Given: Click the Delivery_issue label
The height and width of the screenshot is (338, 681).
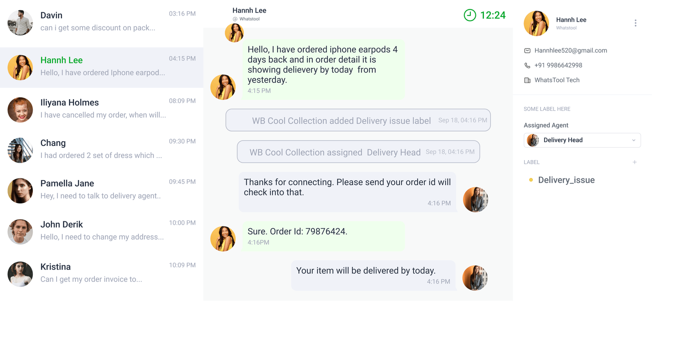Looking at the screenshot, I should click(566, 180).
